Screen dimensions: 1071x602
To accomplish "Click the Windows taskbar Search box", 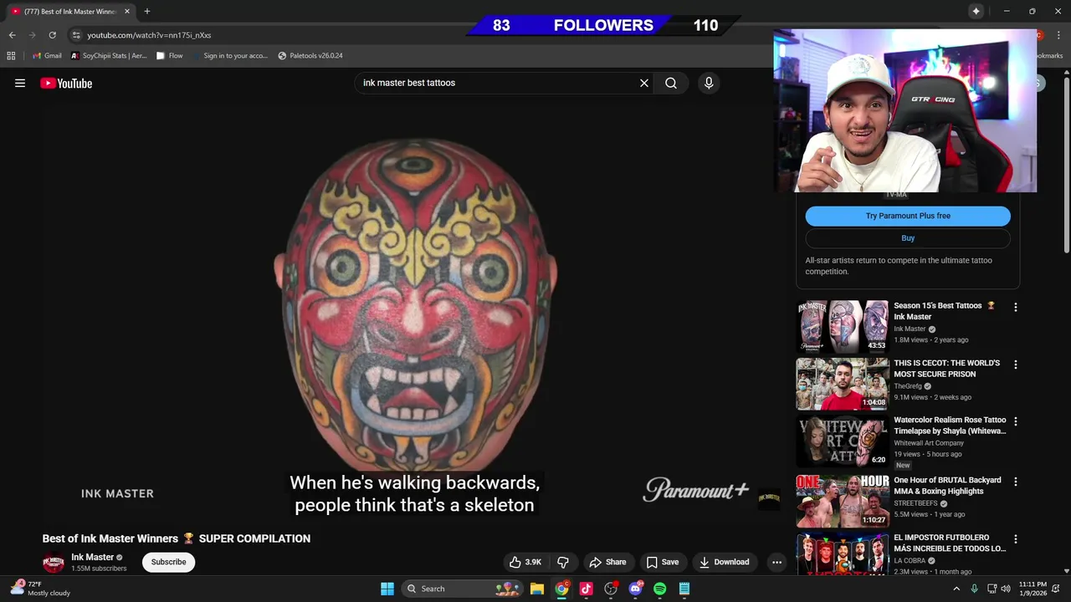I will pyautogui.click(x=462, y=589).
